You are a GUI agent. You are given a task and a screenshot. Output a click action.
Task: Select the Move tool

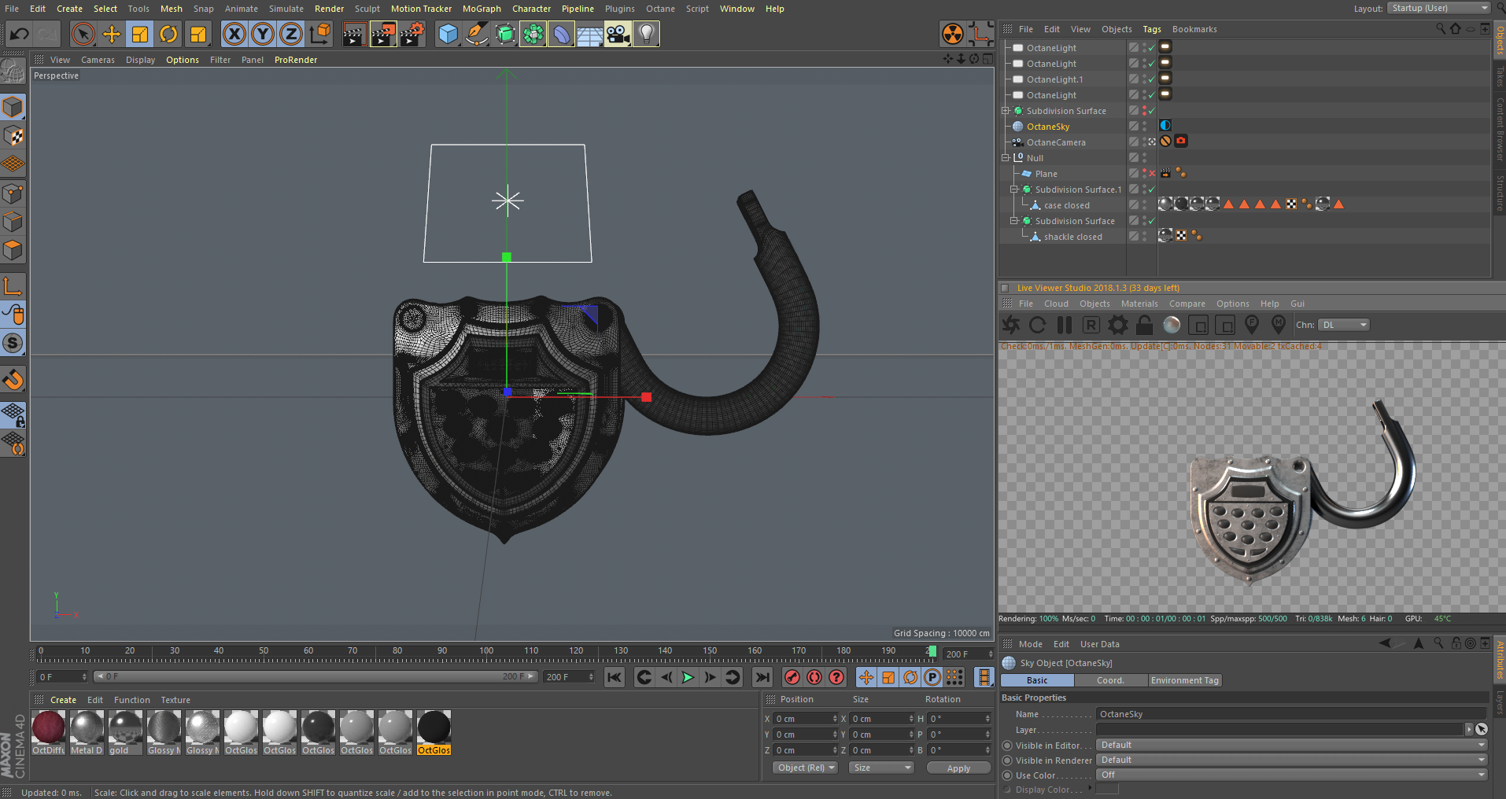pos(112,34)
